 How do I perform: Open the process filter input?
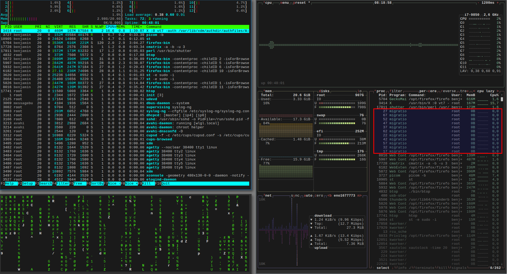[x=396, y=91]
